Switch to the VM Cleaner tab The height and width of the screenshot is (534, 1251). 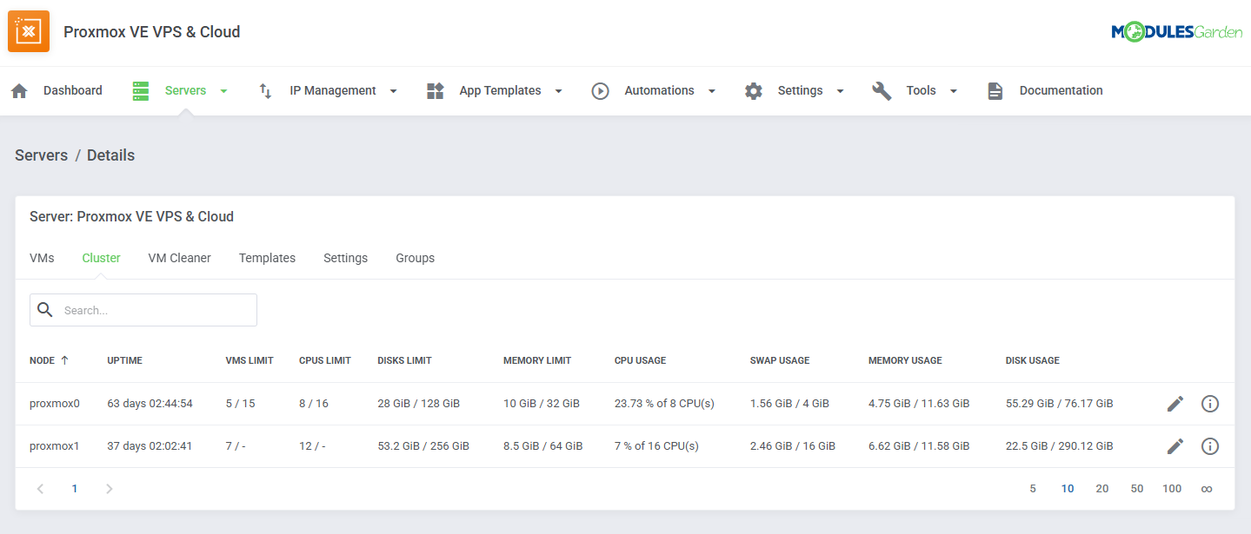pyautogui.click(x=180, y=258)
